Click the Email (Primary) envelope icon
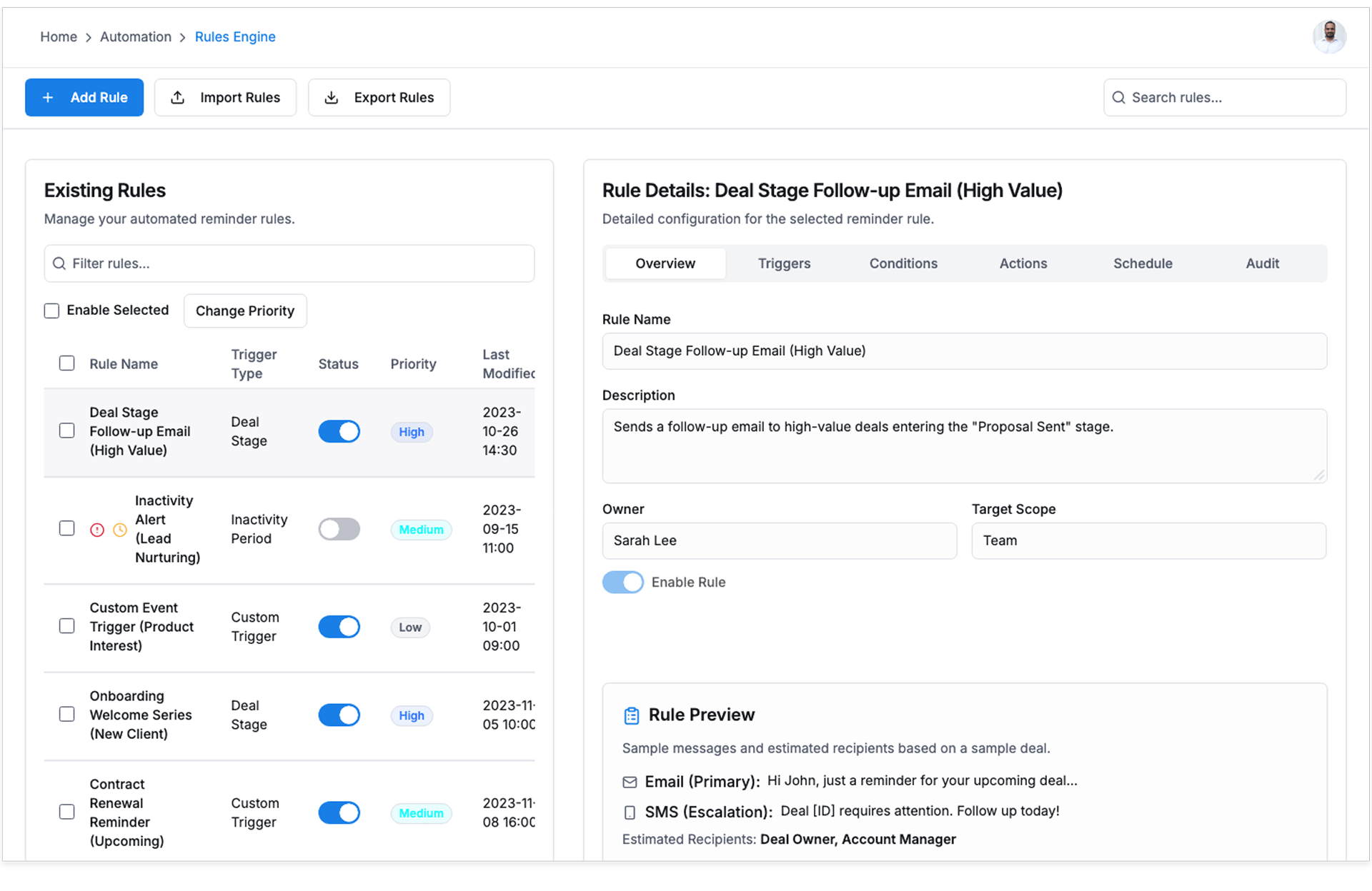The width and height of the screenshot is (1372, 891). pos(630,782)
